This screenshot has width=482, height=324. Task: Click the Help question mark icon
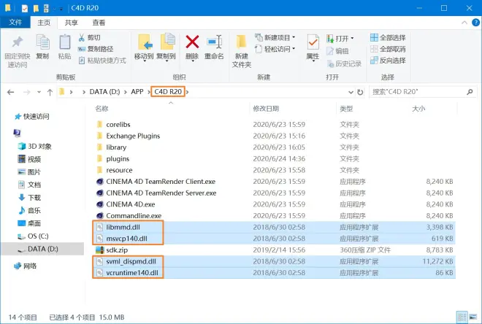click(475, 23)
